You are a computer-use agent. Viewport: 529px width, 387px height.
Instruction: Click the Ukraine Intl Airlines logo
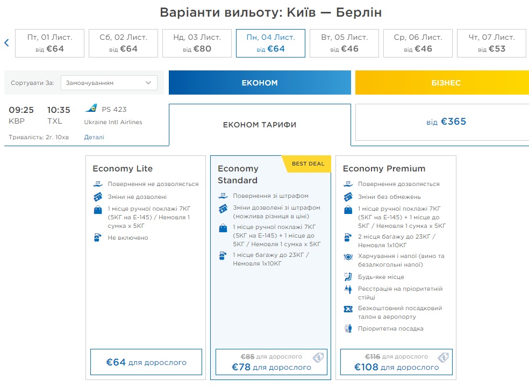coord(91,109)
